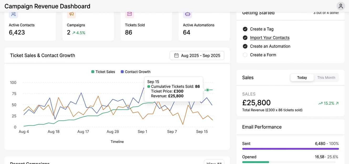Click the Aug 4 axis label
The width and height of the screenshot is (349, 164).
[x=24, y=132]
